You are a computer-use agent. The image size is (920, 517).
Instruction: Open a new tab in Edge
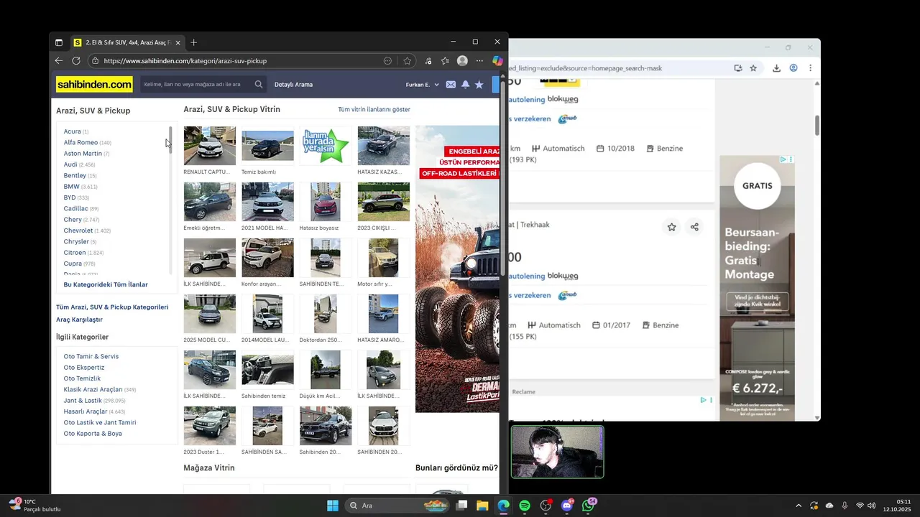coord(193,42)
